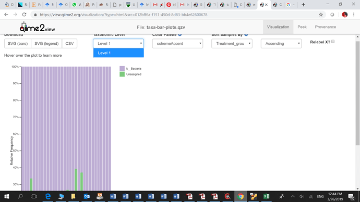Open Chrome's three-dot menu

pyautogui.click(x=354, y=15)
